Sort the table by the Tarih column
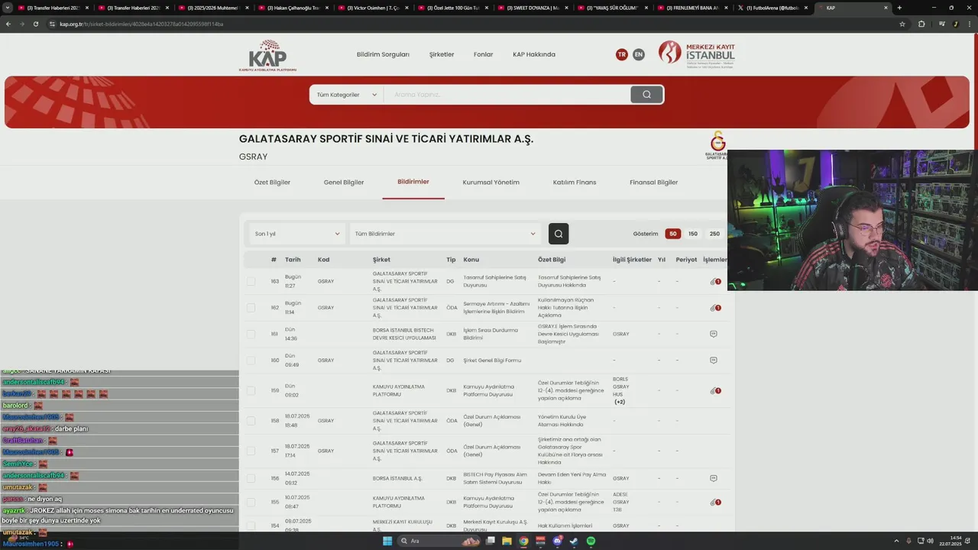 click(293, 260)
